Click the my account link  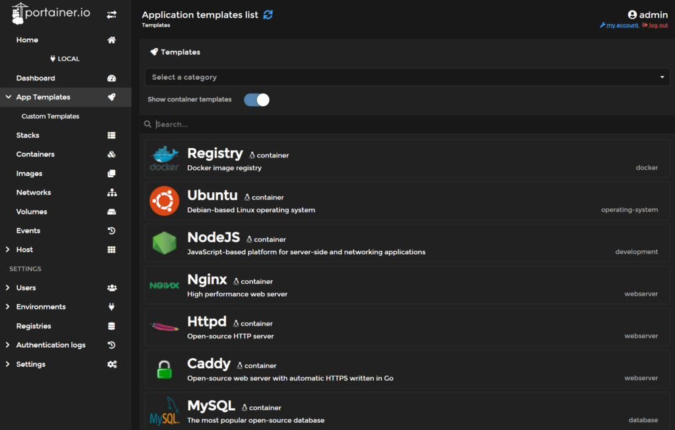(620, 26)
